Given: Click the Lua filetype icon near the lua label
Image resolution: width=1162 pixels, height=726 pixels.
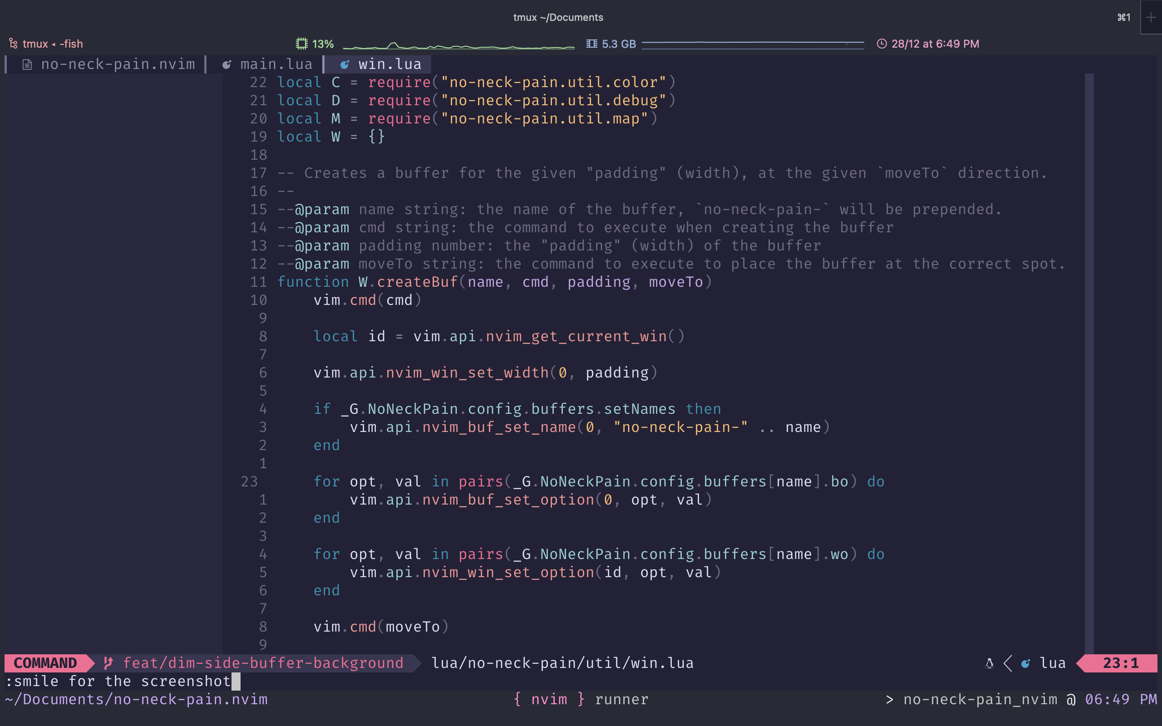Looking at the screenshot, I should (x=1025, y=662).
